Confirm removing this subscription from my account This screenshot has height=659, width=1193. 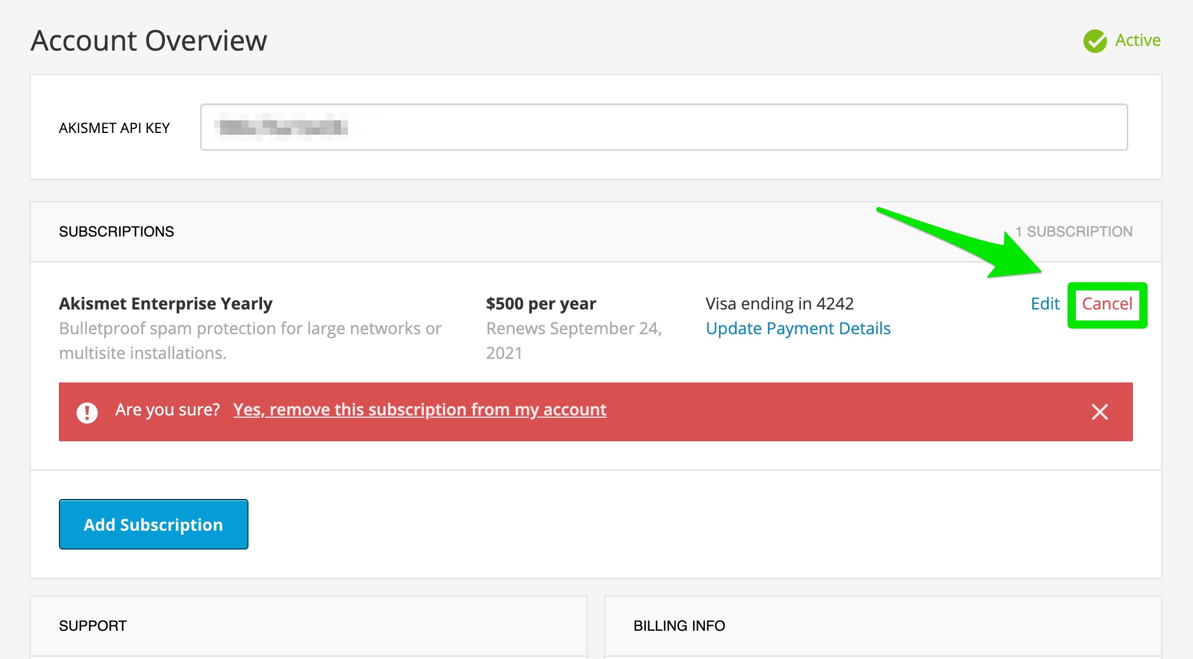[419, 410]
